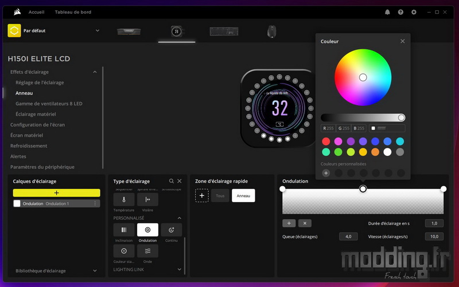Choose the Visière lighting effect
Screen dimensions: 459x287
147,199
